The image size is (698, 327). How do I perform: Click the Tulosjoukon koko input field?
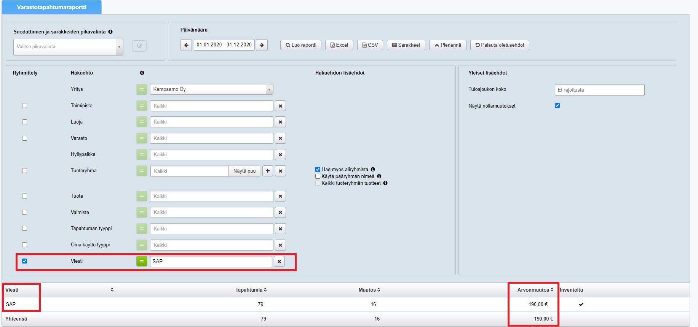pos(599,90)
